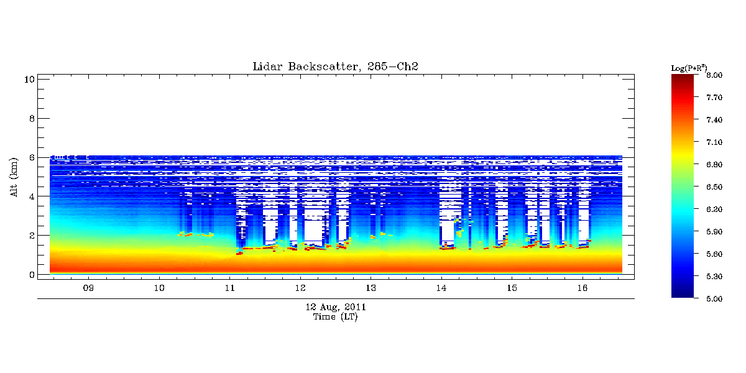Click the altitude tick label "8"
Viewport: 746px width, 373px height.
30,118
